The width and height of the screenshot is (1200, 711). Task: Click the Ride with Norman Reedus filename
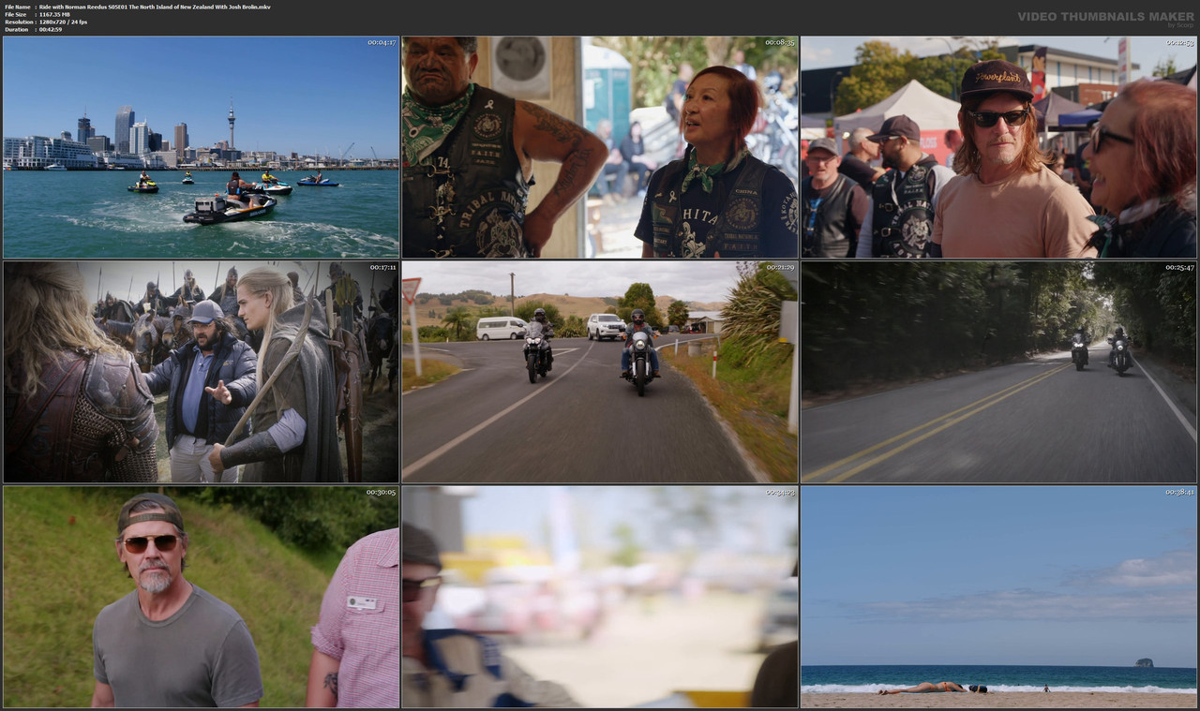click(x=153, y=7)
